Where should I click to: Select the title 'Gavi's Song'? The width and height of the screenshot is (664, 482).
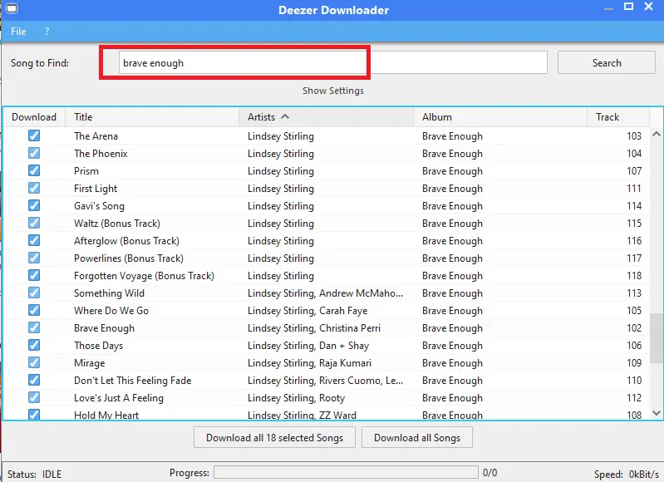point(99,206)
